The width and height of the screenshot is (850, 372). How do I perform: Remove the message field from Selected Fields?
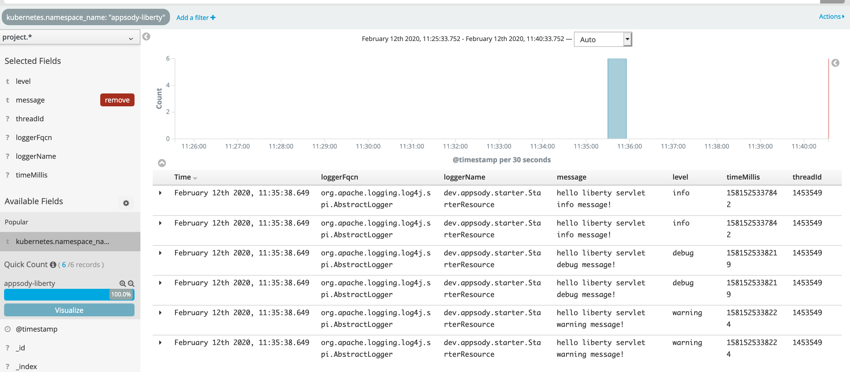(x=117, y=100)
